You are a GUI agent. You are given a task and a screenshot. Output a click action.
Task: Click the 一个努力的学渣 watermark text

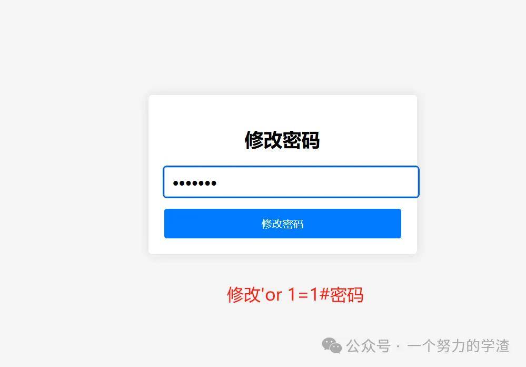click(x=458, y=346)
